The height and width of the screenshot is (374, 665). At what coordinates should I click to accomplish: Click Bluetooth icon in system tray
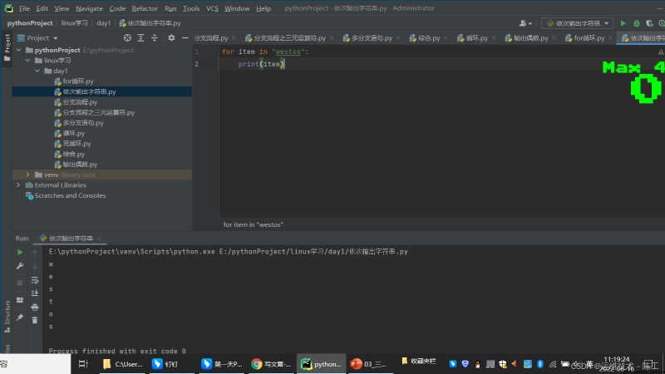coord(539,364)
